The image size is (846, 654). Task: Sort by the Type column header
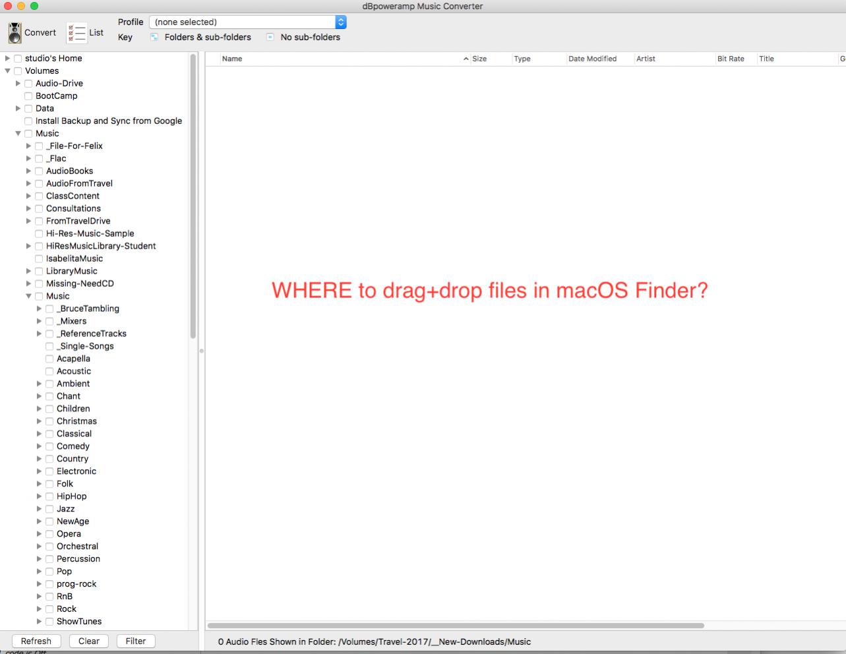click(538, 59)
